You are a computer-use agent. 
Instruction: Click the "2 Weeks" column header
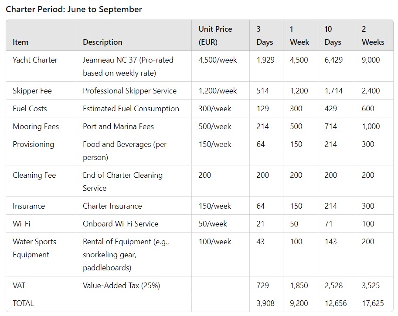[x=373, y=36]
